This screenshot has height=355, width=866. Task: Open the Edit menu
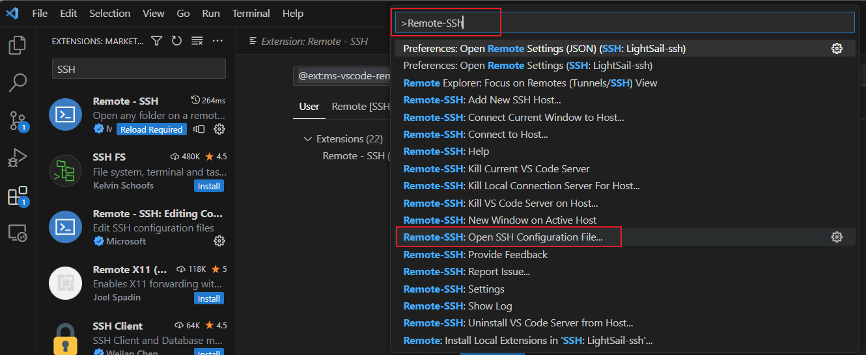tap(68, 13)
